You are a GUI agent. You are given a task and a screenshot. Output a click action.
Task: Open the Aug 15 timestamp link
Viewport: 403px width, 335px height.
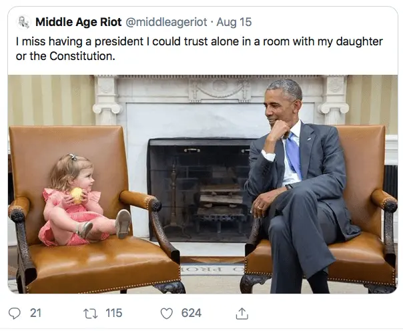234,23
